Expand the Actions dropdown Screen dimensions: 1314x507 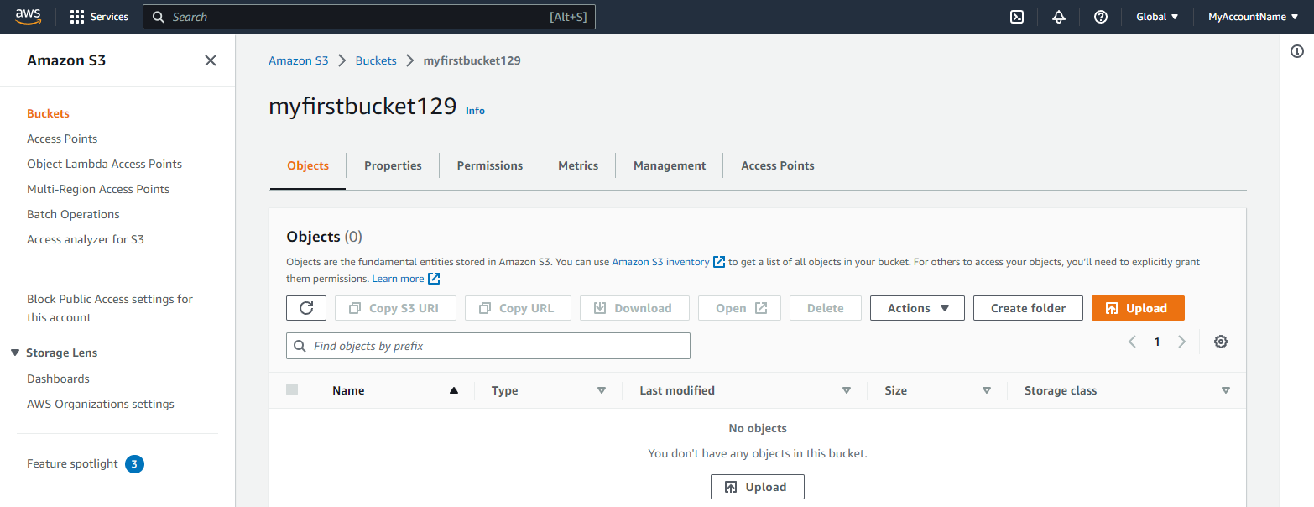(917, 308)
